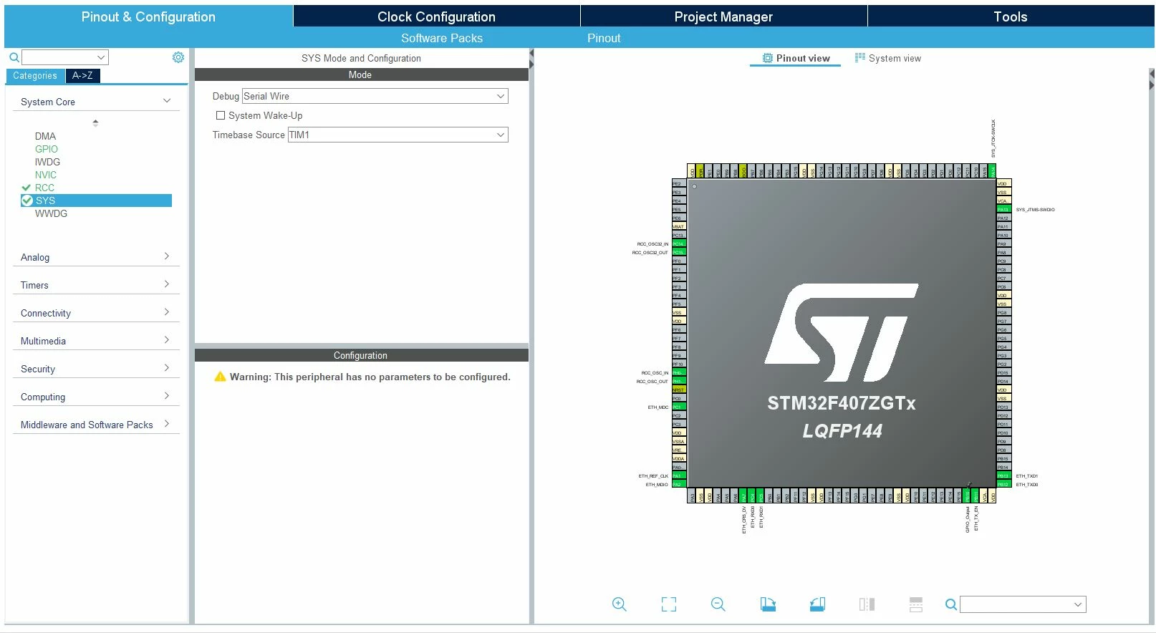Click the peripheral search magnifier icon

(14, 57)
